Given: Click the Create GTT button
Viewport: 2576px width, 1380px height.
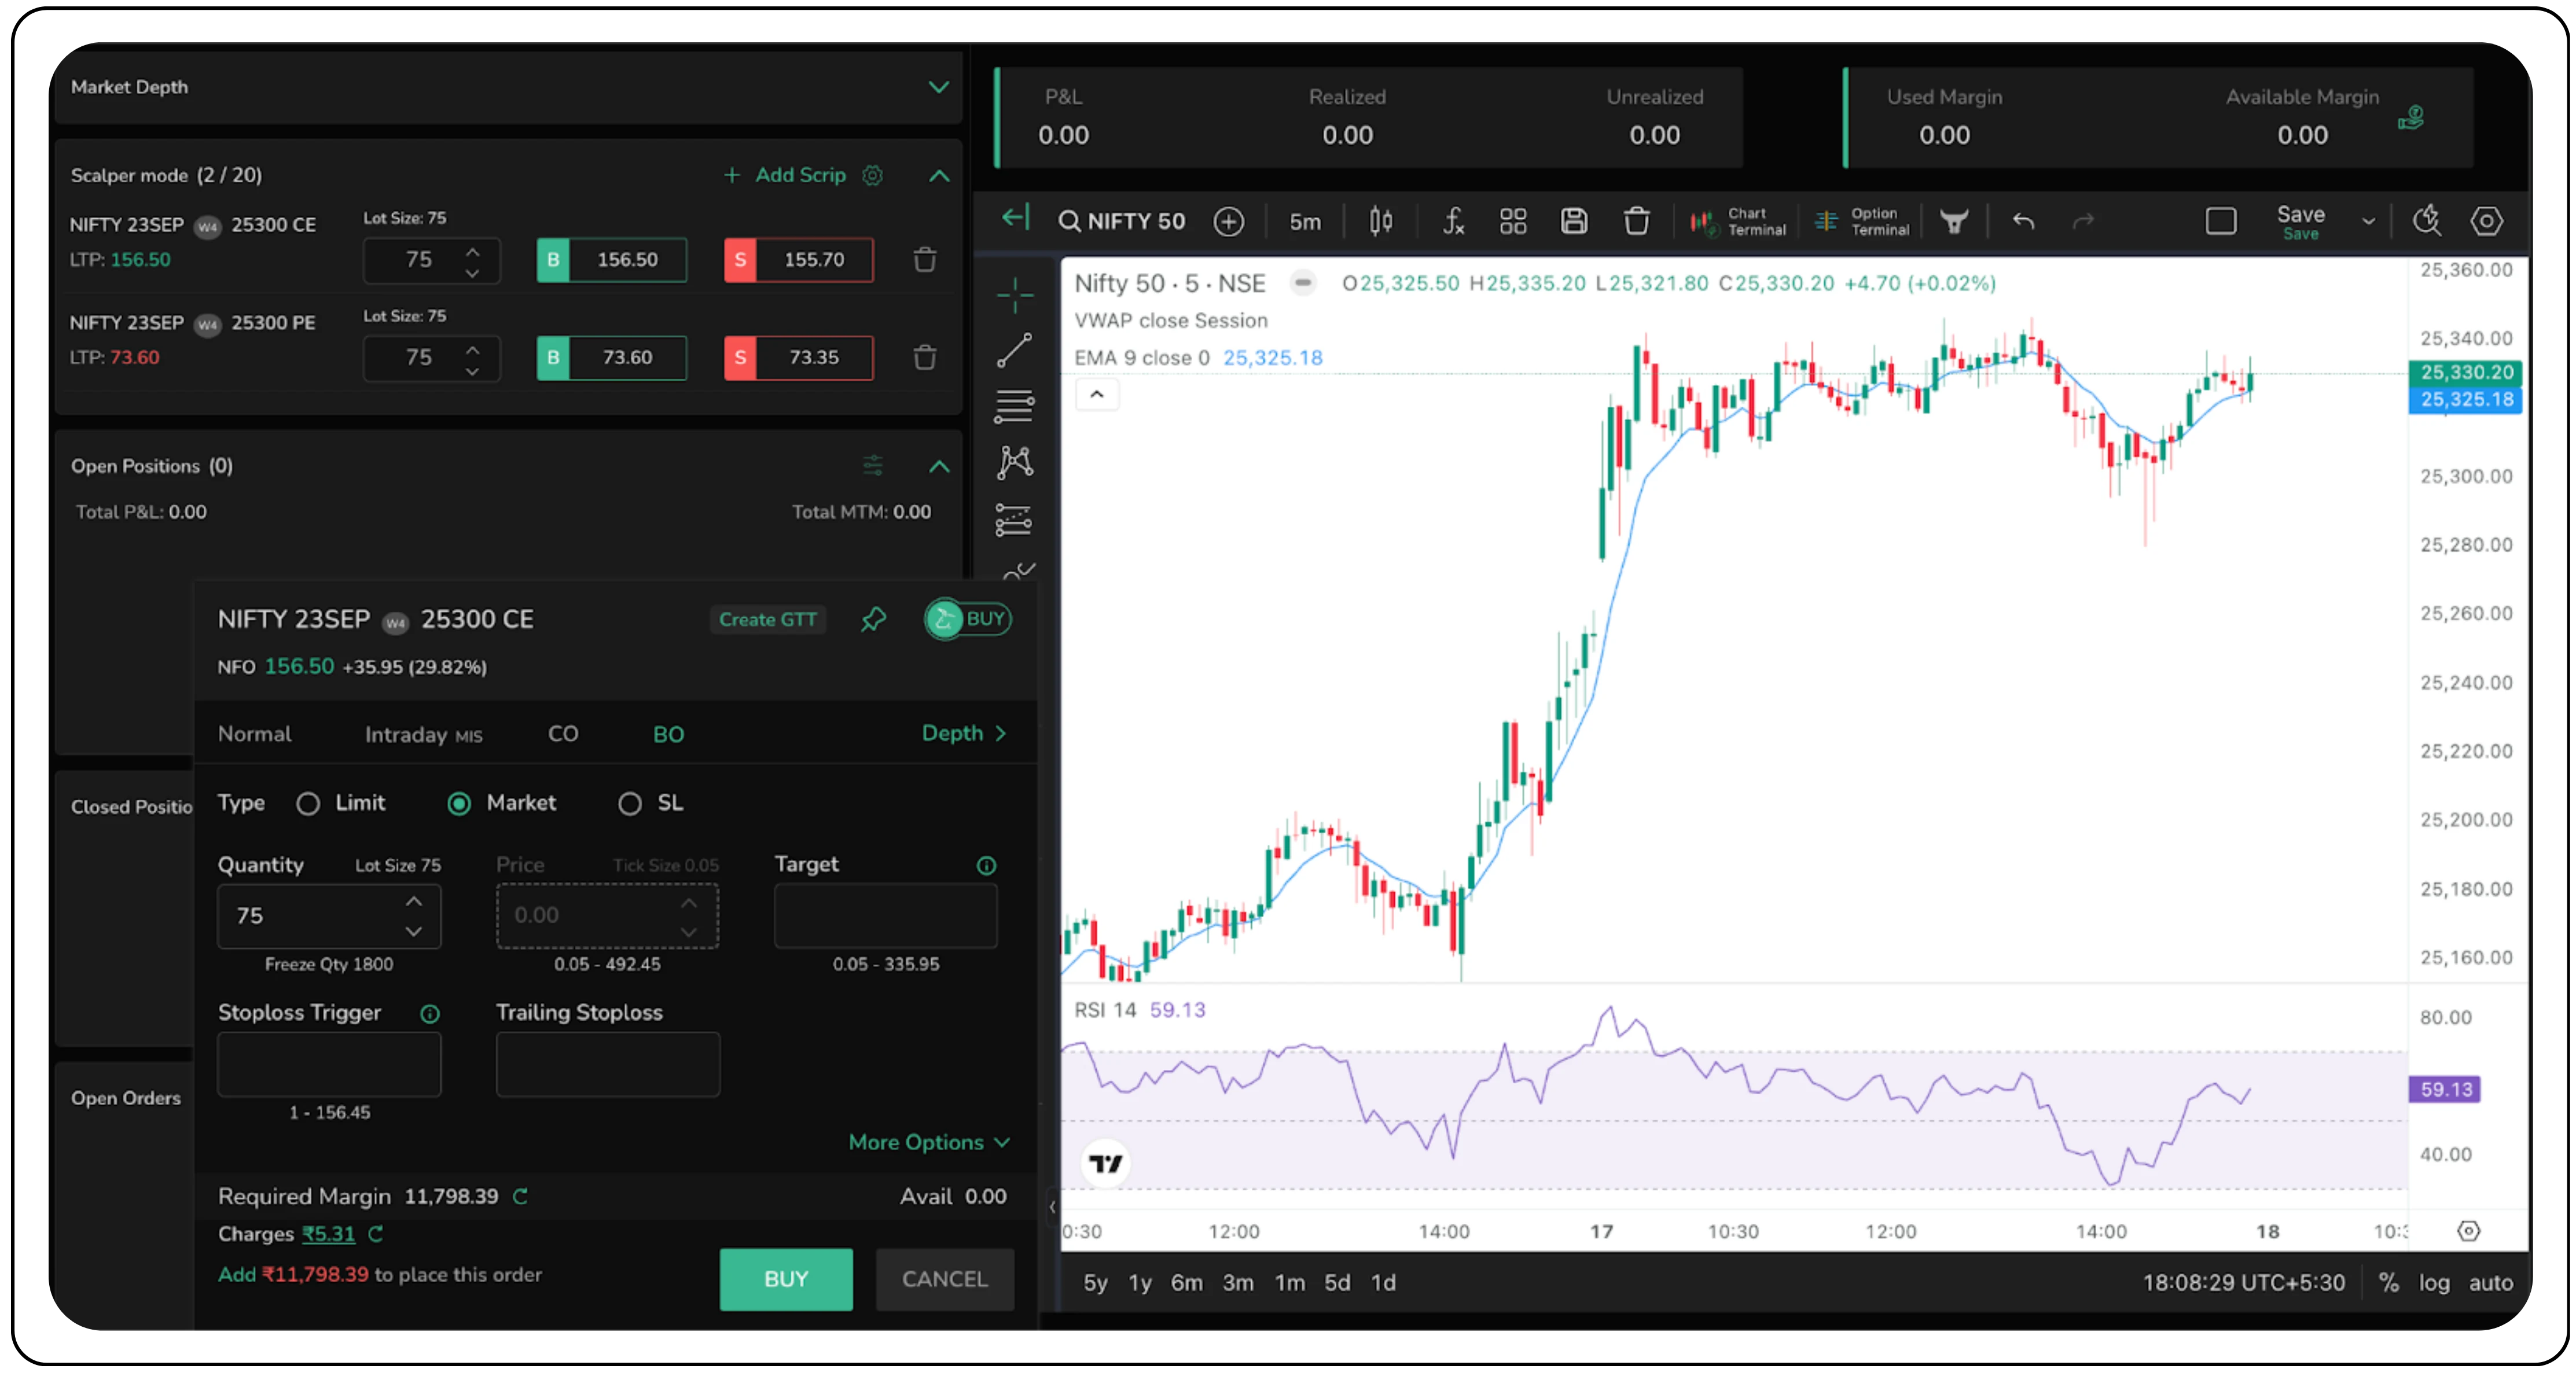Looking at the screenshot, I should click(x=767, y=619).
